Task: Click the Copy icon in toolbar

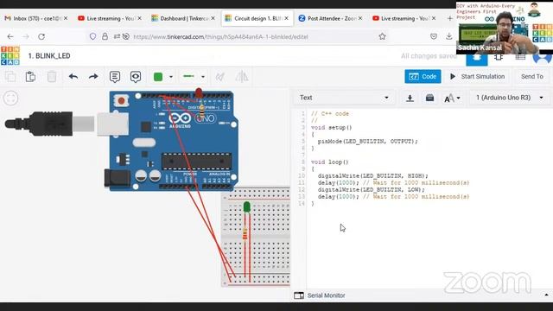Action: tap(10, 77)
